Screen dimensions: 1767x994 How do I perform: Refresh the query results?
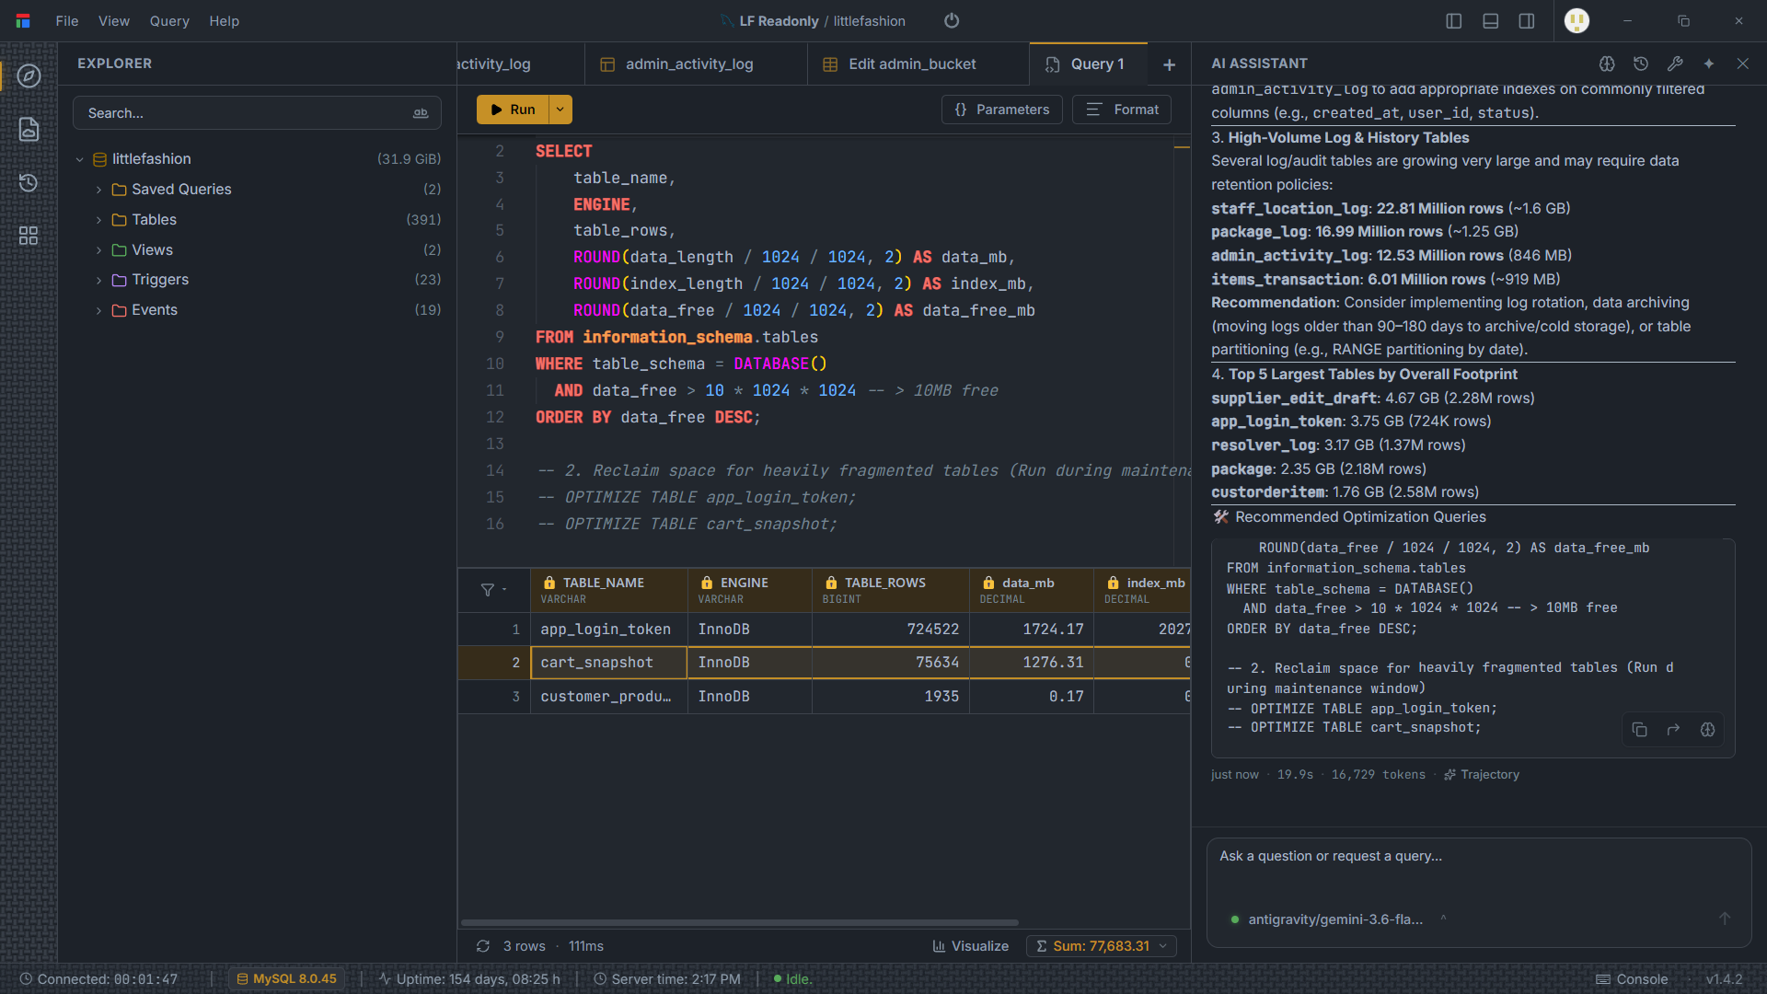(483, 946)
